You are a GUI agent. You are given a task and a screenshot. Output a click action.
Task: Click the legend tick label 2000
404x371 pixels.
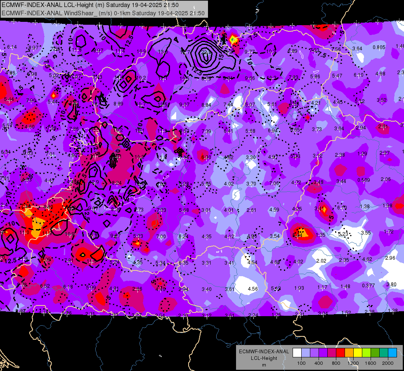pos(388,363)
